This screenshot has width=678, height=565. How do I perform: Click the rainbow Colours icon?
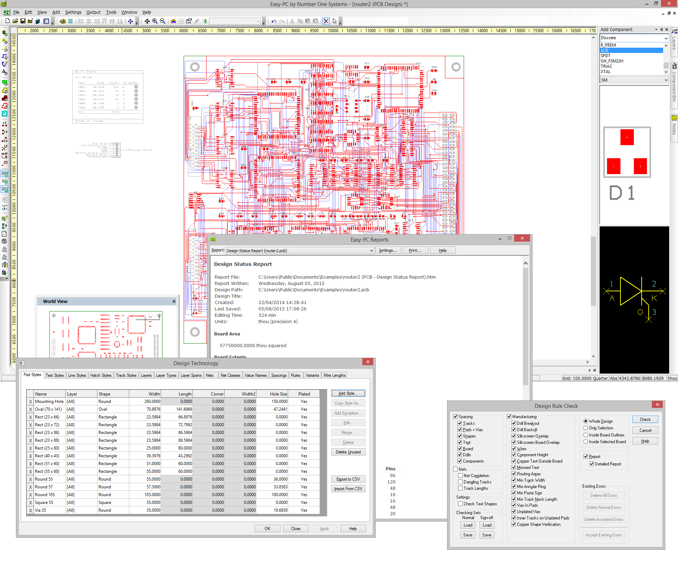pos(173,21)
